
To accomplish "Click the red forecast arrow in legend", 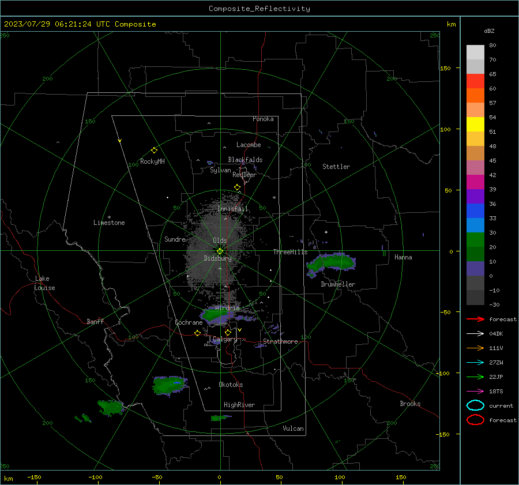I will point(475,319).
